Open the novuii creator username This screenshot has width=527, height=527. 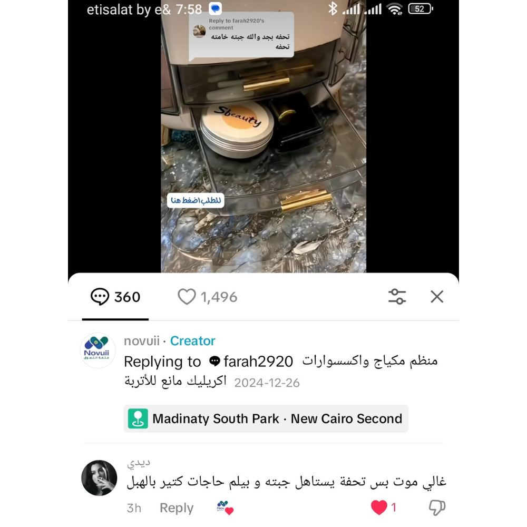point(141,341)
